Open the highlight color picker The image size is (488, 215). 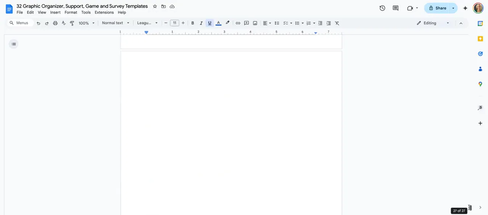tap(228, 23)
